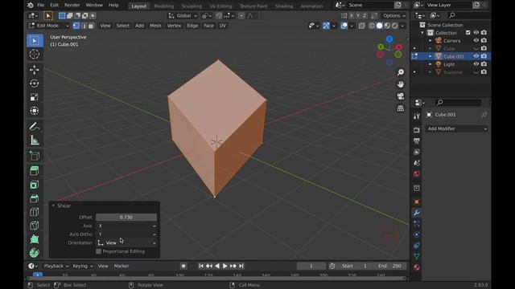The image size is (515, 289).
Task: Open the File menu
Action: [41, 6]
